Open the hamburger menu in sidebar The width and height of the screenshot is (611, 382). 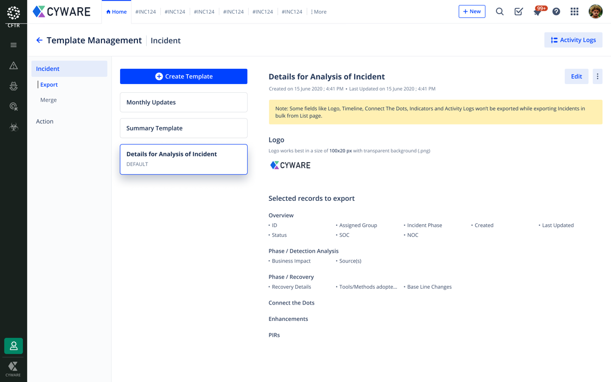14,45
